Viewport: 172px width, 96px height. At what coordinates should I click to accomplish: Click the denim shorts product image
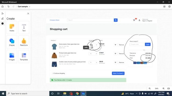click(x=54, y=64)
